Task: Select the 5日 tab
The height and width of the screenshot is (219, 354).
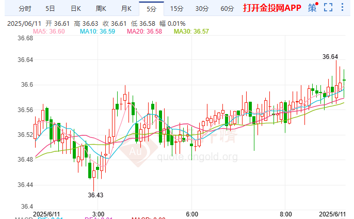Action: 50,9
